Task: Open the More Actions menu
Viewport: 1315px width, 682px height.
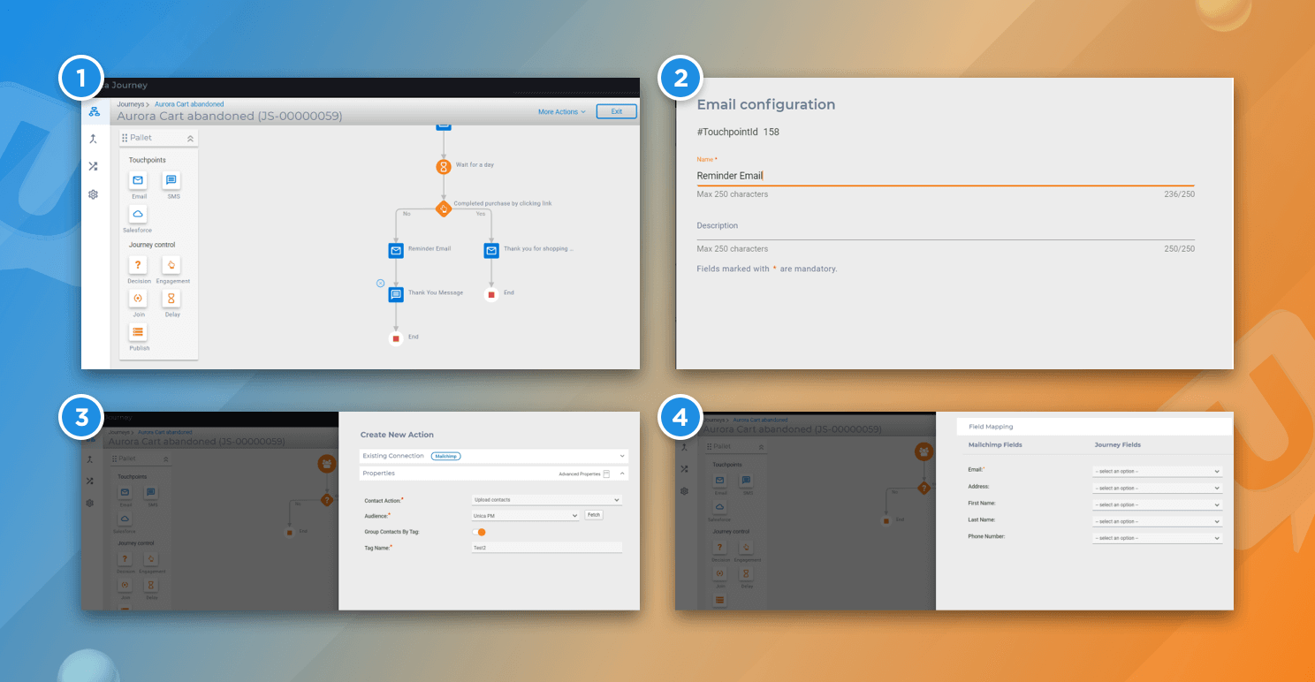Action: pos(560,111)
